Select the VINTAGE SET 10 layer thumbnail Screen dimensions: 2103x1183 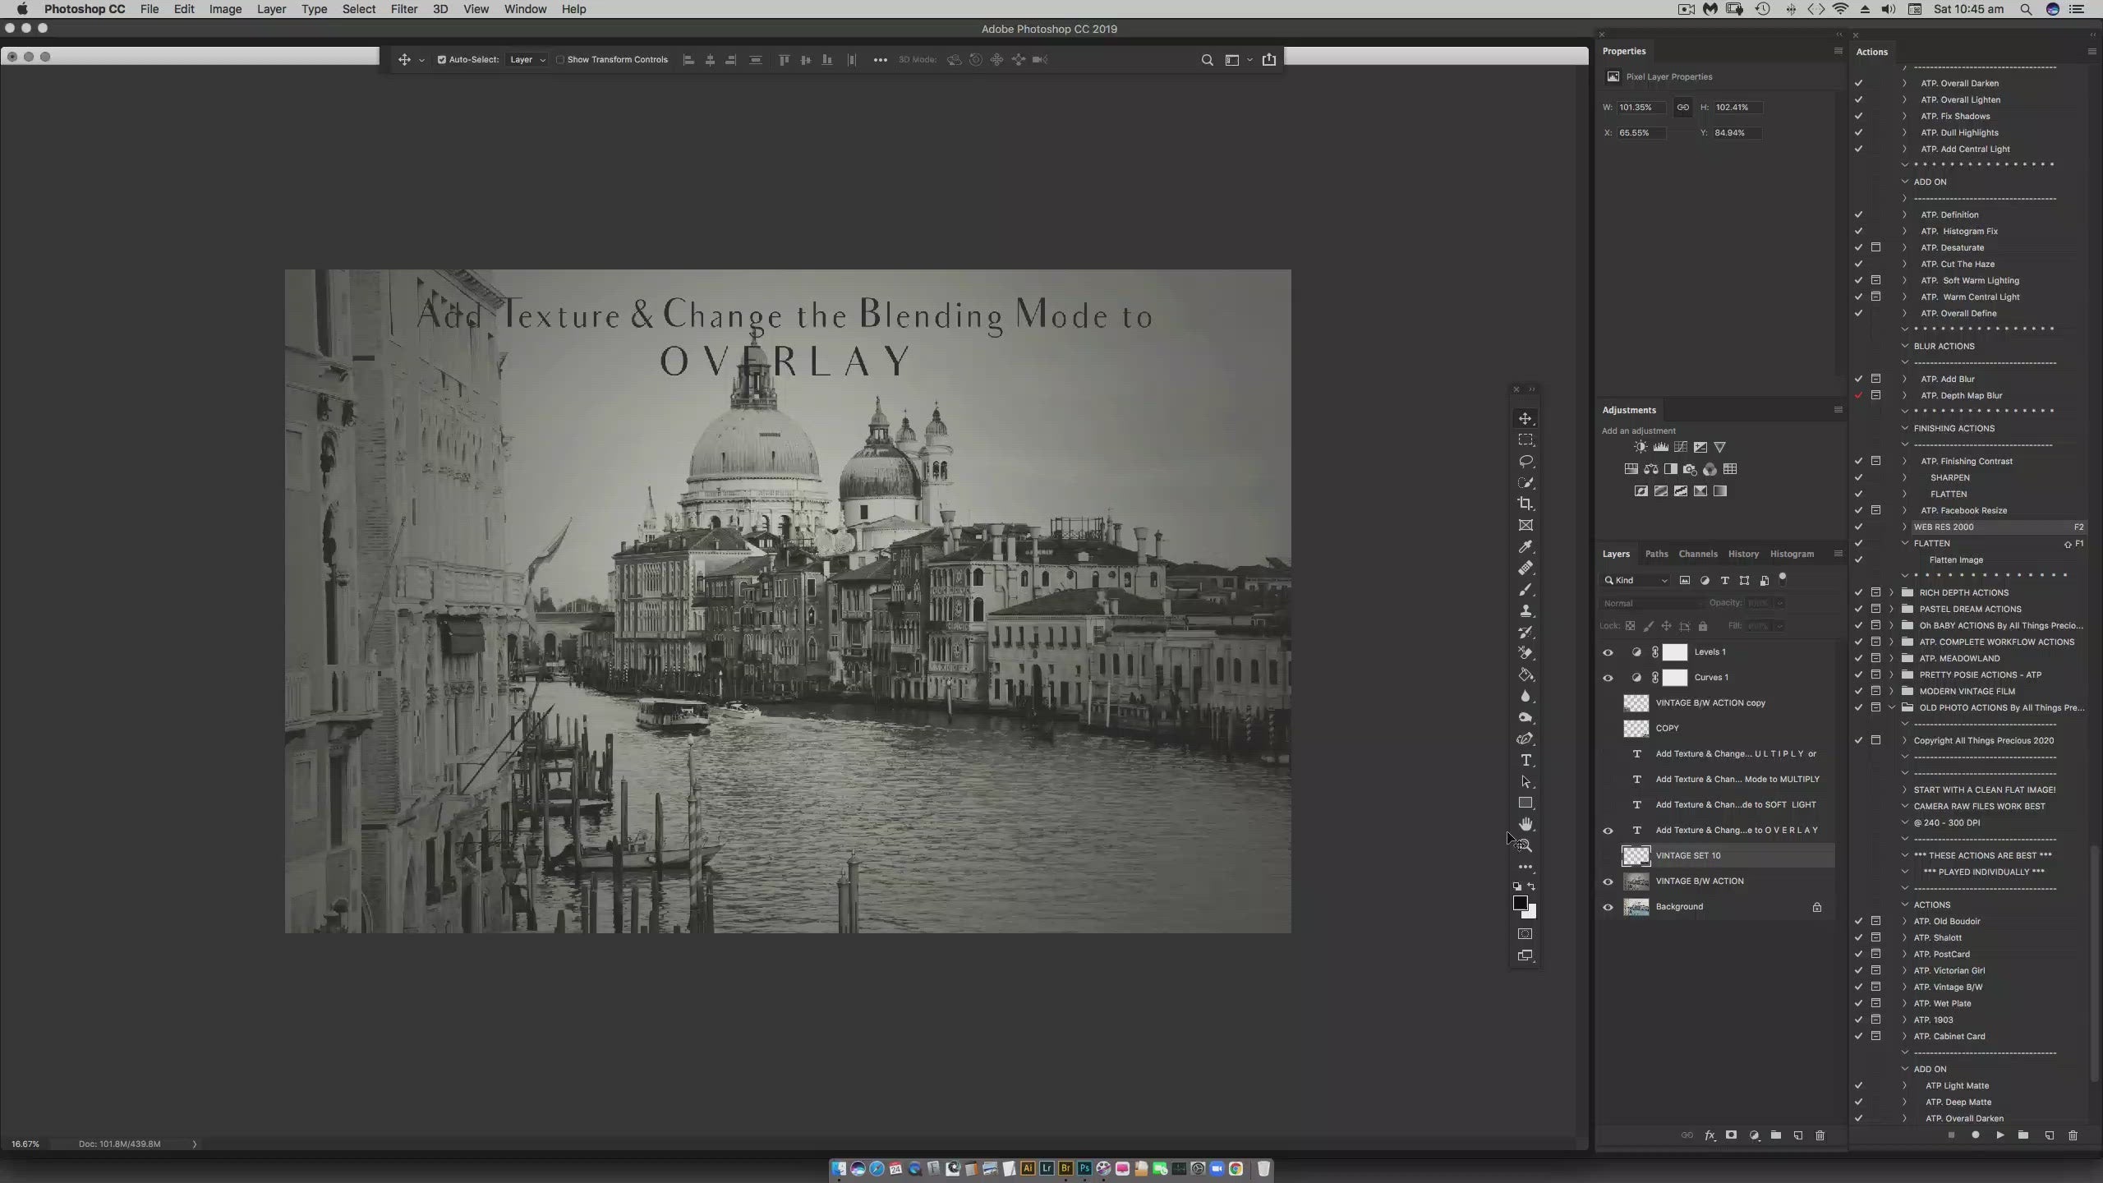1636,855
